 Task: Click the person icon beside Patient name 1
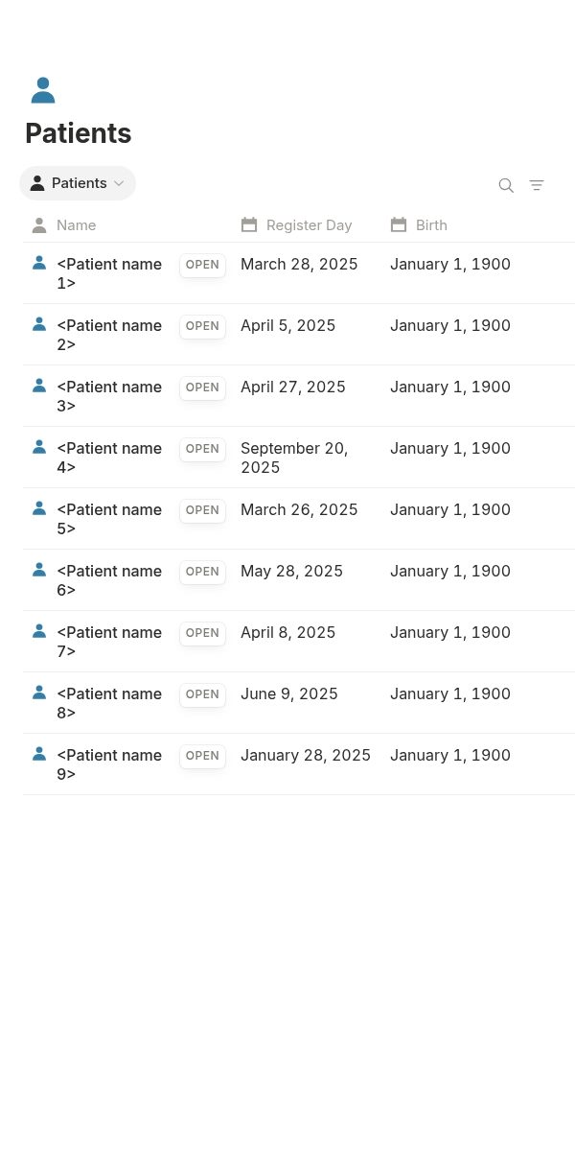click(x=39, y=263)
